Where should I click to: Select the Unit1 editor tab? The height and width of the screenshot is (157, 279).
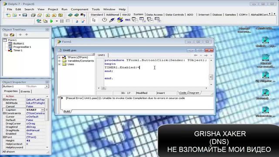point(102,55)
